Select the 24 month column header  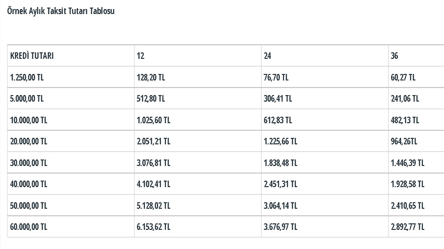pyautogui.click(x=325, y=56)
